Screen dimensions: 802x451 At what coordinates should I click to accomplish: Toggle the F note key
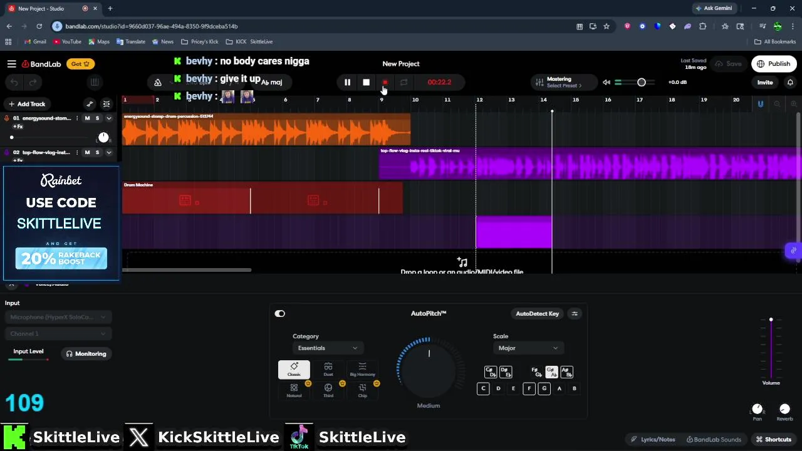[x=529, y=388]
